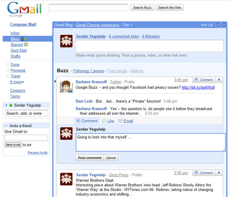Click the Search the Web button

[x=170, y=7]
